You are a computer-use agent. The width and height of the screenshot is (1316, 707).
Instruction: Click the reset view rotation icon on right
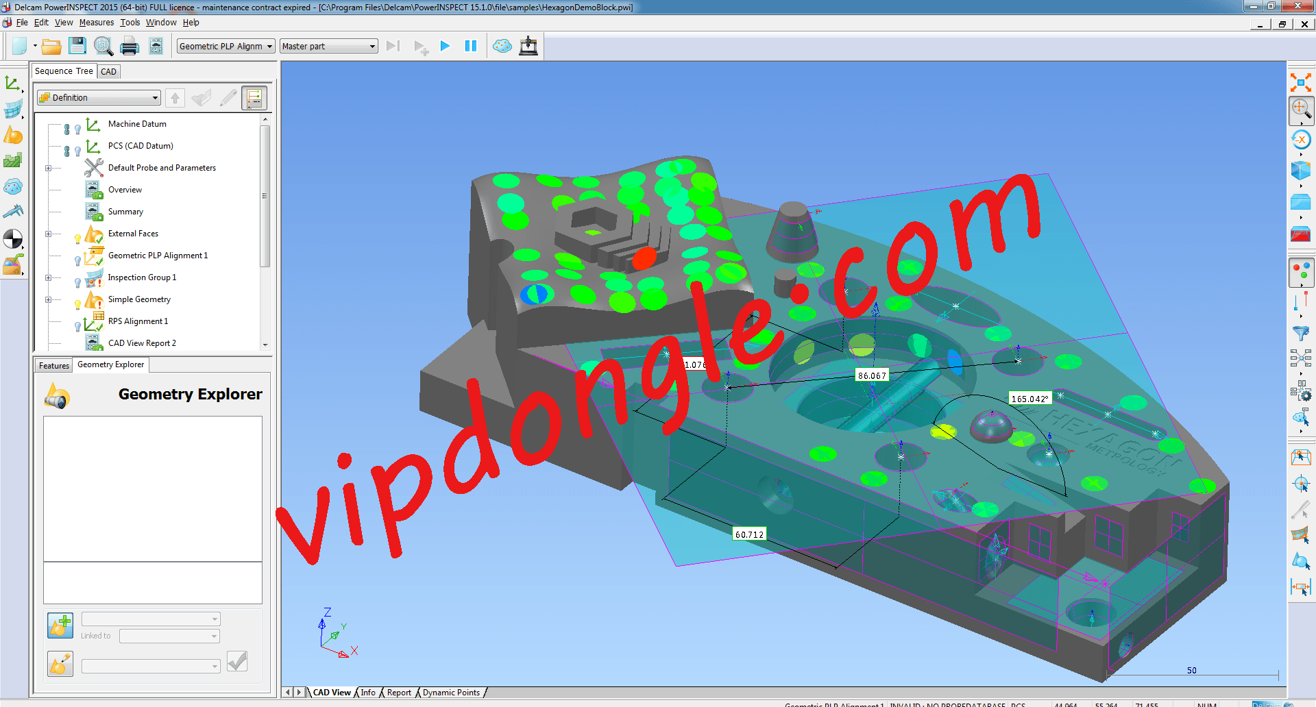click(1301, 140)
